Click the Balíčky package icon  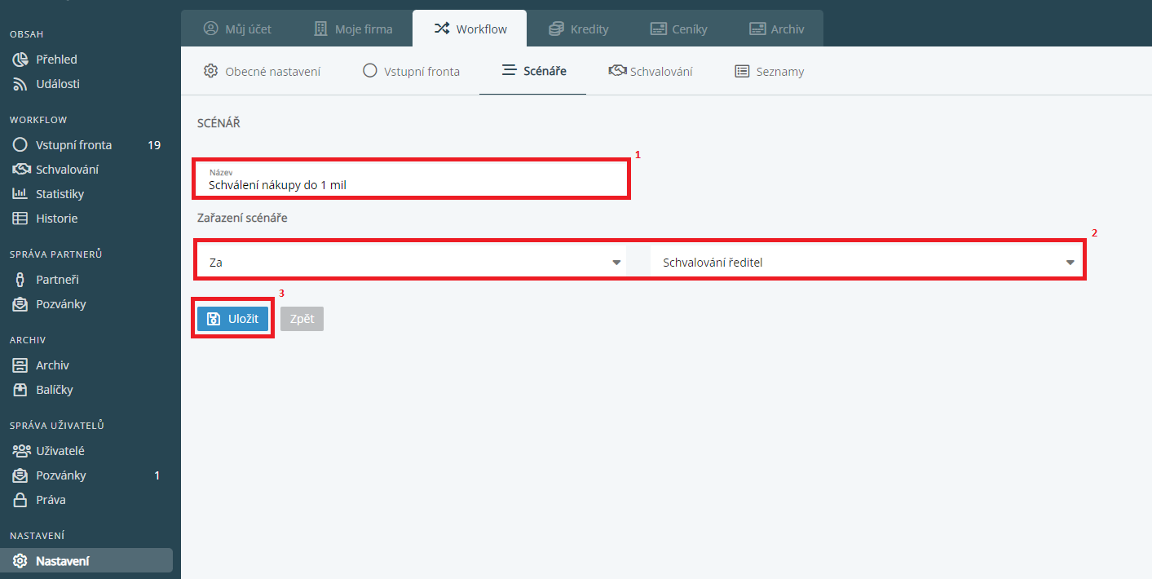[x=20, y=390]
